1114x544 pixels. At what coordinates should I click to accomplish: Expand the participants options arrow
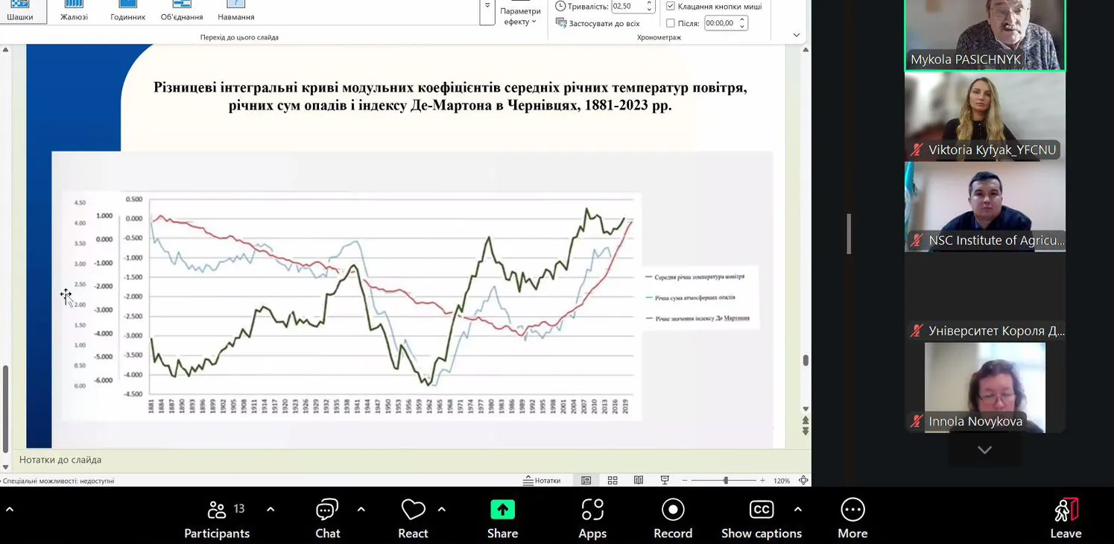[270, 510]
